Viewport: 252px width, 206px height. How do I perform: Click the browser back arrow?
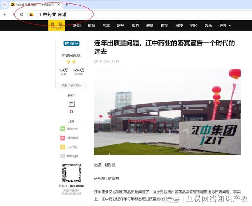coord(5,14)
